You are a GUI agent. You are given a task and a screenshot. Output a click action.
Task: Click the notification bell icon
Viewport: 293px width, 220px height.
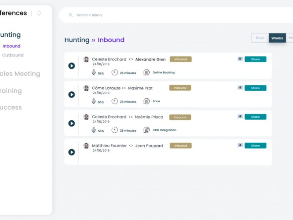(39, 13)
